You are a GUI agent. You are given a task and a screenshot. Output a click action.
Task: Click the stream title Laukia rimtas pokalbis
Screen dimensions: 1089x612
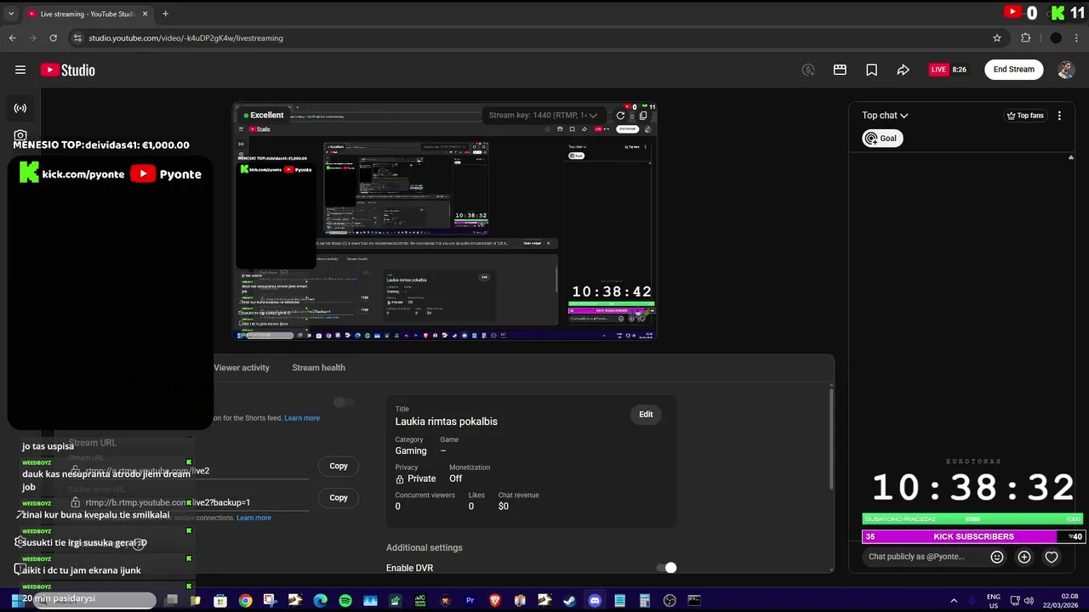(446, 422)
